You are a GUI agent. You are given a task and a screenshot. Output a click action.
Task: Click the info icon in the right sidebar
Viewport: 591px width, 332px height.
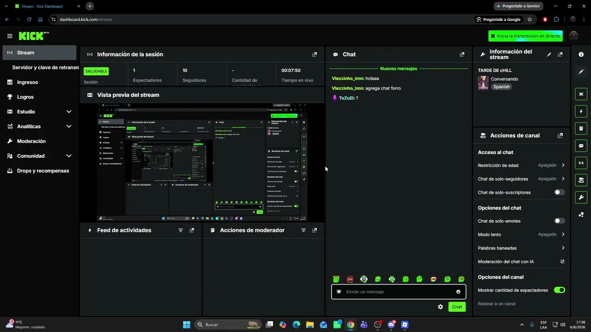(x=581, y=54)
